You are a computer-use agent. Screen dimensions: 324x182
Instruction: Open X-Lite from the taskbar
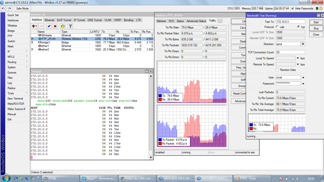60,178
